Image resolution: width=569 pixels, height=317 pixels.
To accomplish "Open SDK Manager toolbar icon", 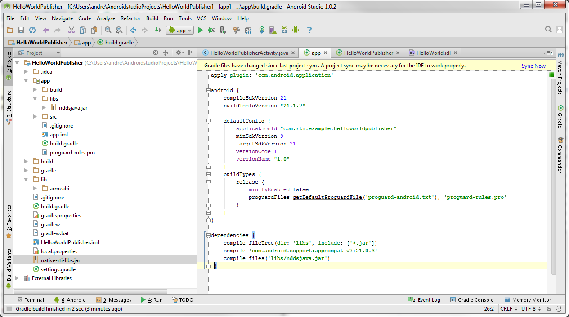I will tap(284, 30).
